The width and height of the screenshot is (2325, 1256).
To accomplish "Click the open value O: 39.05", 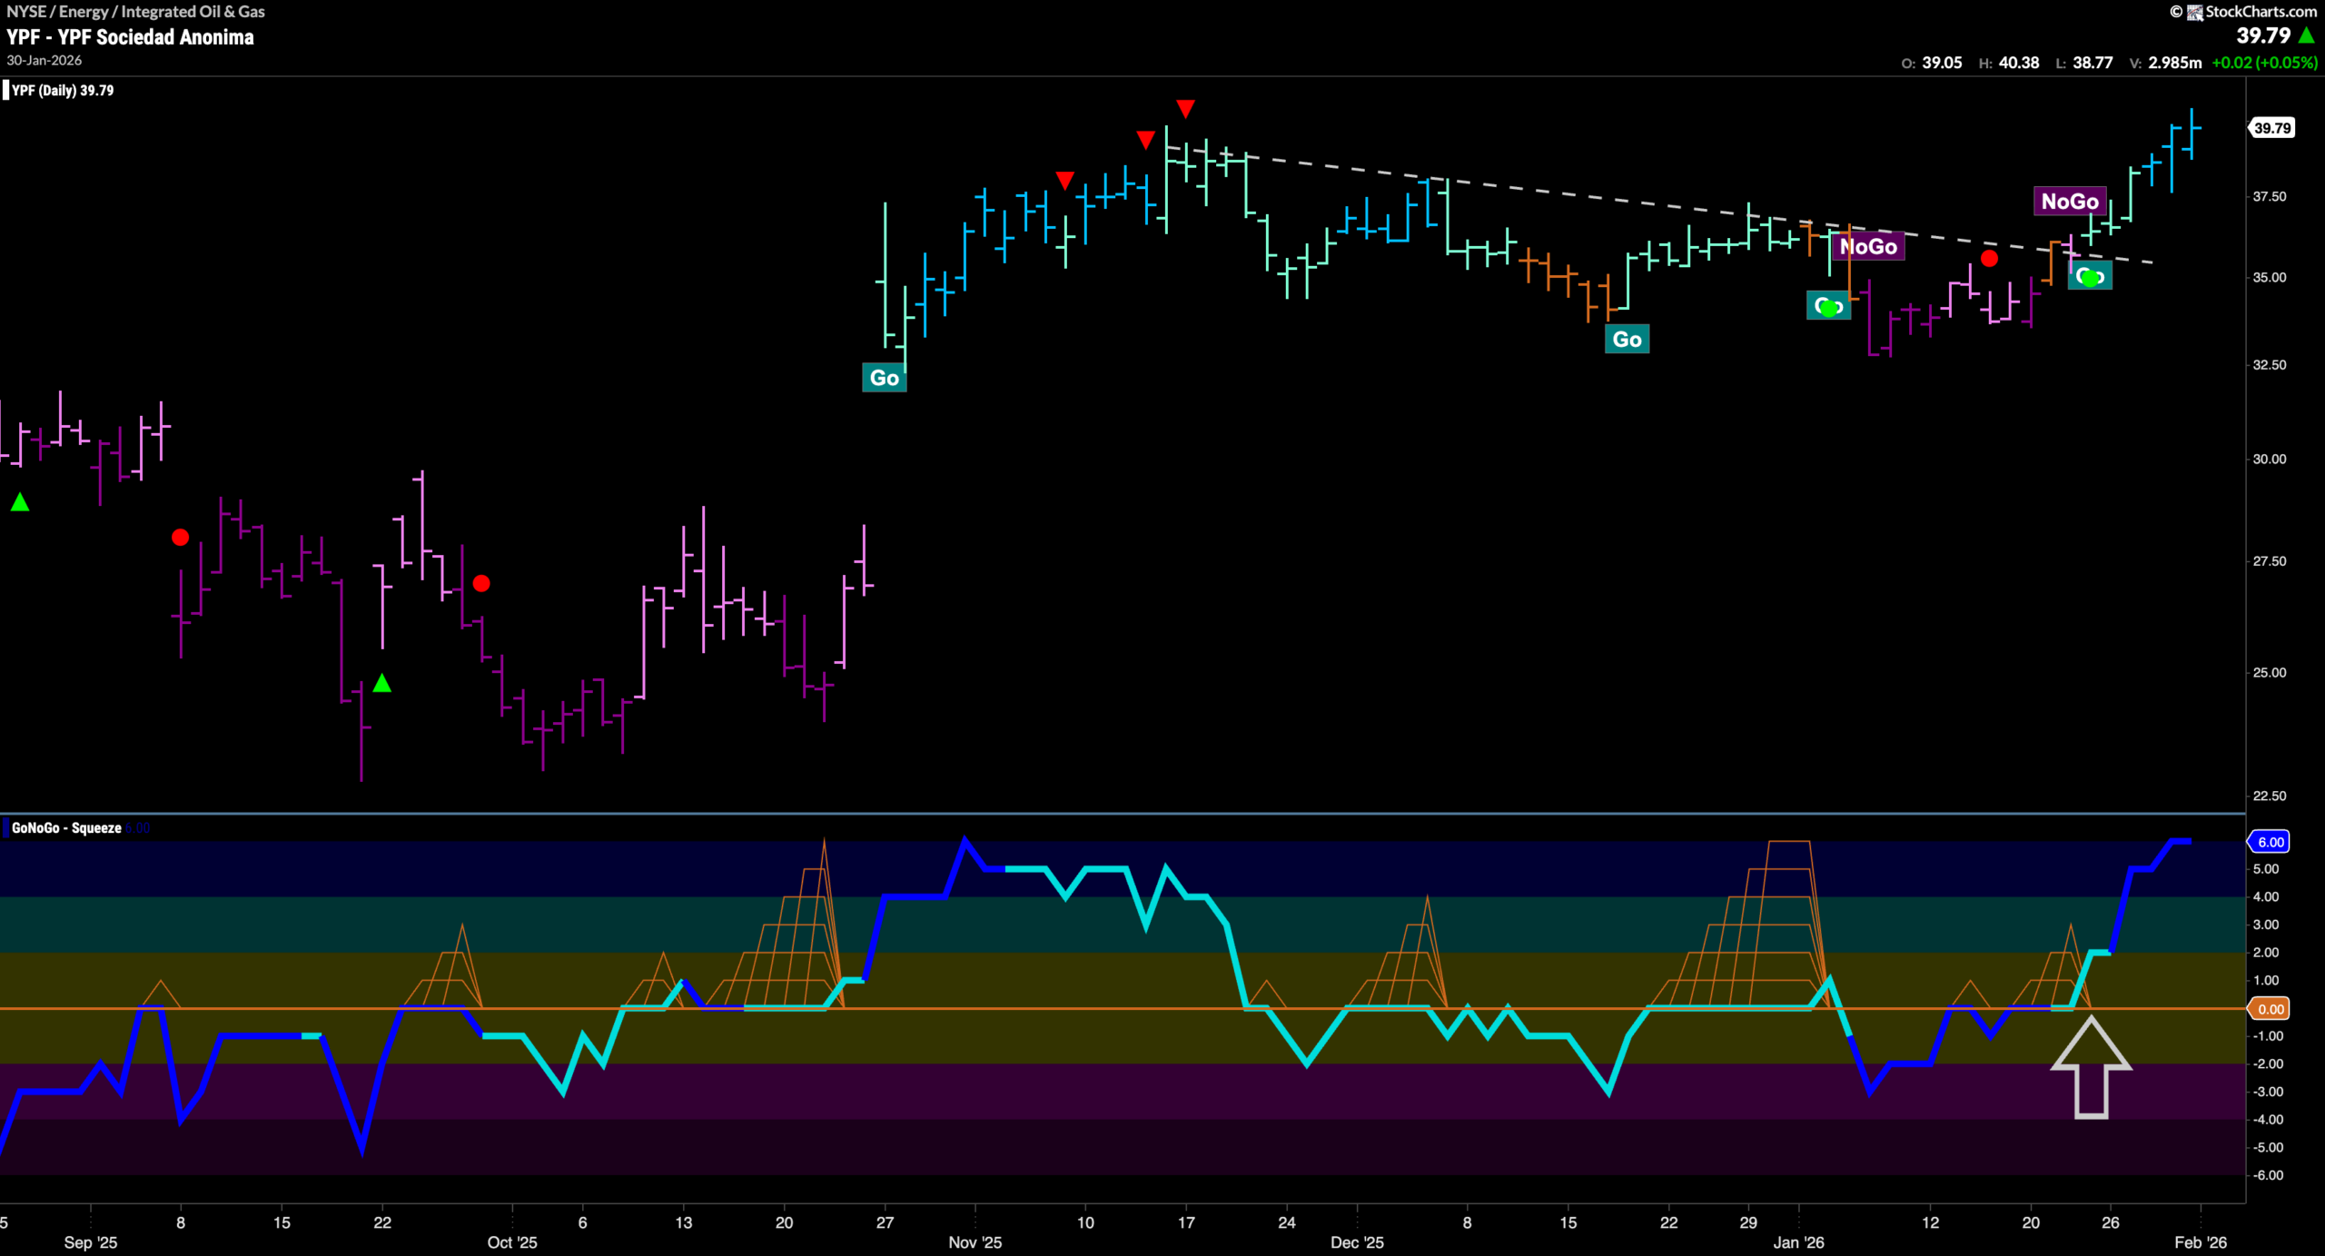I will pyautogui.click(x=1931, y=63).
